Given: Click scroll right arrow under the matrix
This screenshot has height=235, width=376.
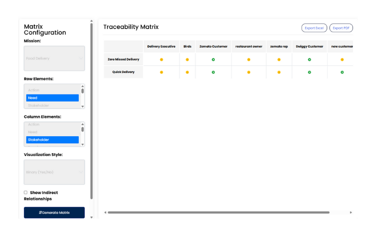Looking at the screenshot, I should (351, 212).
